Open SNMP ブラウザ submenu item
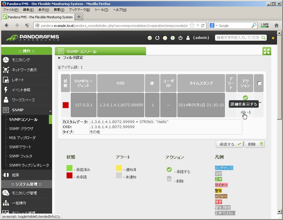This screenshot has width=283, height=220. tap(21, 129)
